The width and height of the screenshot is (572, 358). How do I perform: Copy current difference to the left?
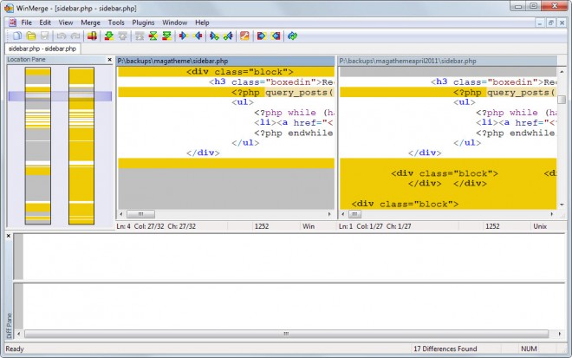[198, 36]
